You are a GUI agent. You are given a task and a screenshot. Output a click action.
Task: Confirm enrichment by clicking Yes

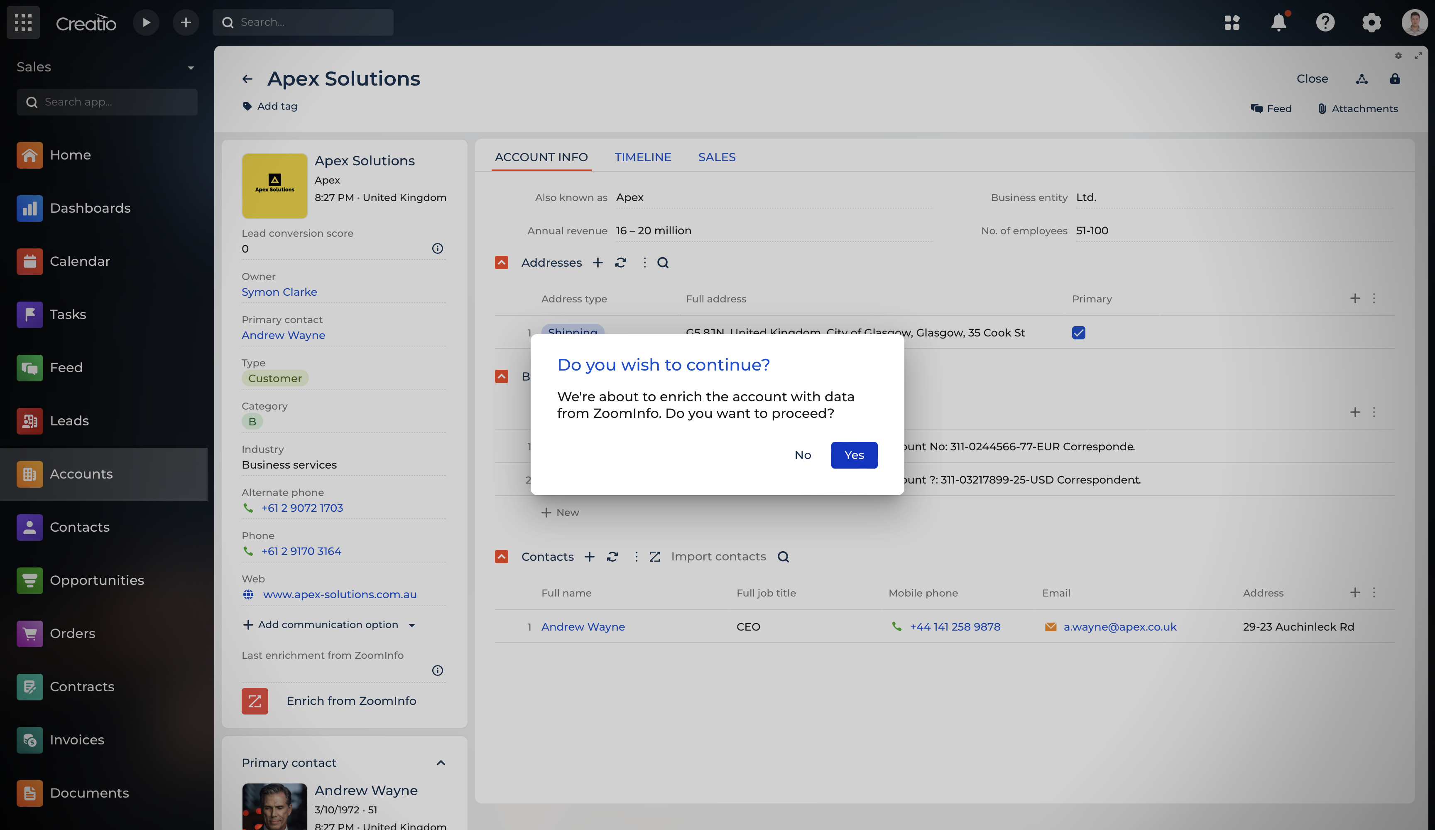pos(854,454)
